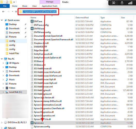Click the Properties checkmark quick access icon
This screenshot has height=129, width=136.
[x=7, y=2]
